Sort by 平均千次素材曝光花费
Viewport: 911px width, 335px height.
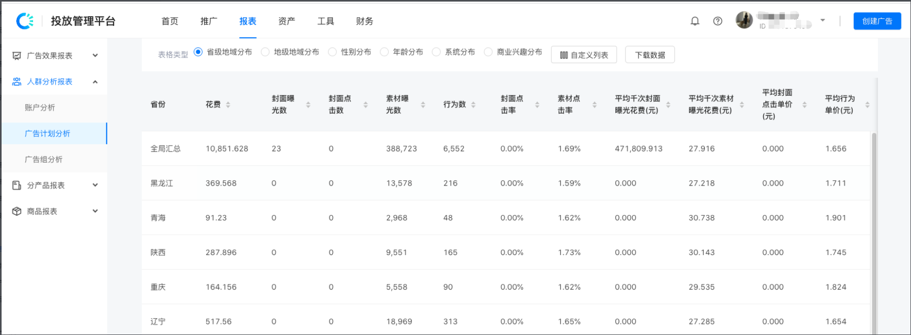(742, 105)
